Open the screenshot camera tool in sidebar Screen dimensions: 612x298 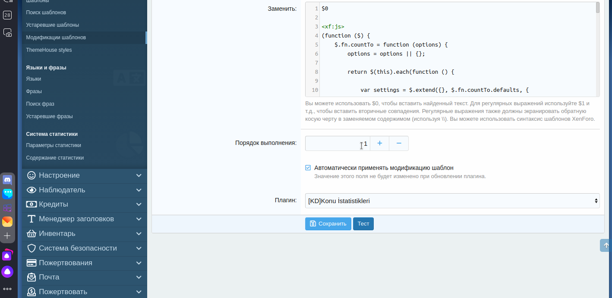(x=7, y=33)
